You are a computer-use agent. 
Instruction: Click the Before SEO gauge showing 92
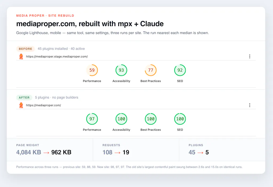(x=180, y=70)
